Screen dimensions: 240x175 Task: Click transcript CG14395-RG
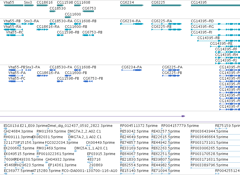(215, 30)
